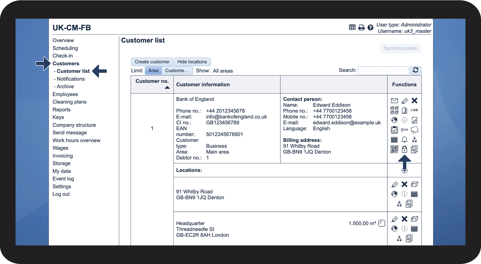Open help via the question mark icon

[370, 27]
